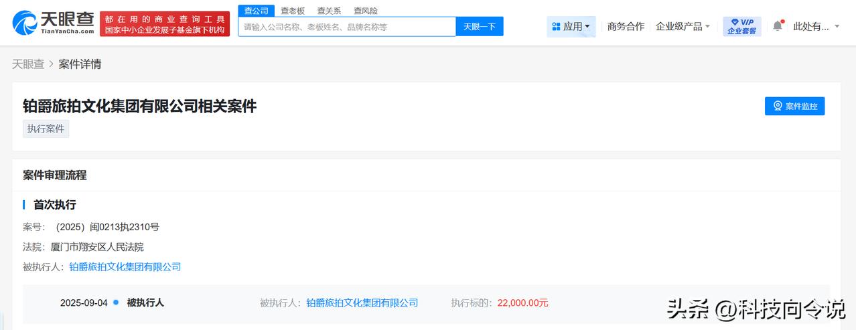The image size is (856, 330).
Task: Click the bold 被执行人 timeline status label
Action: (x=145, y=303)
